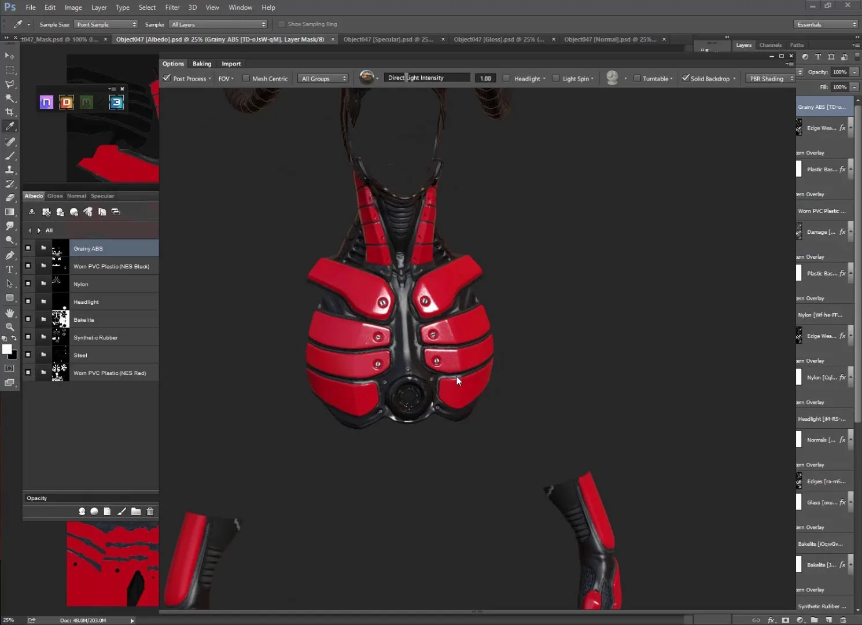Toggle Quick Mask mode

tap(10, 368)
